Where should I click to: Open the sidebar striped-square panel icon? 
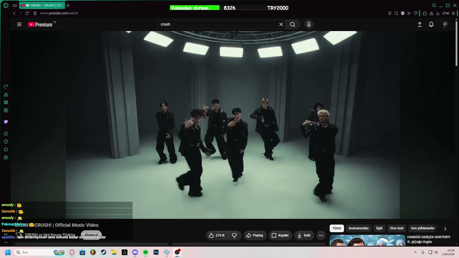click(6, 102)
